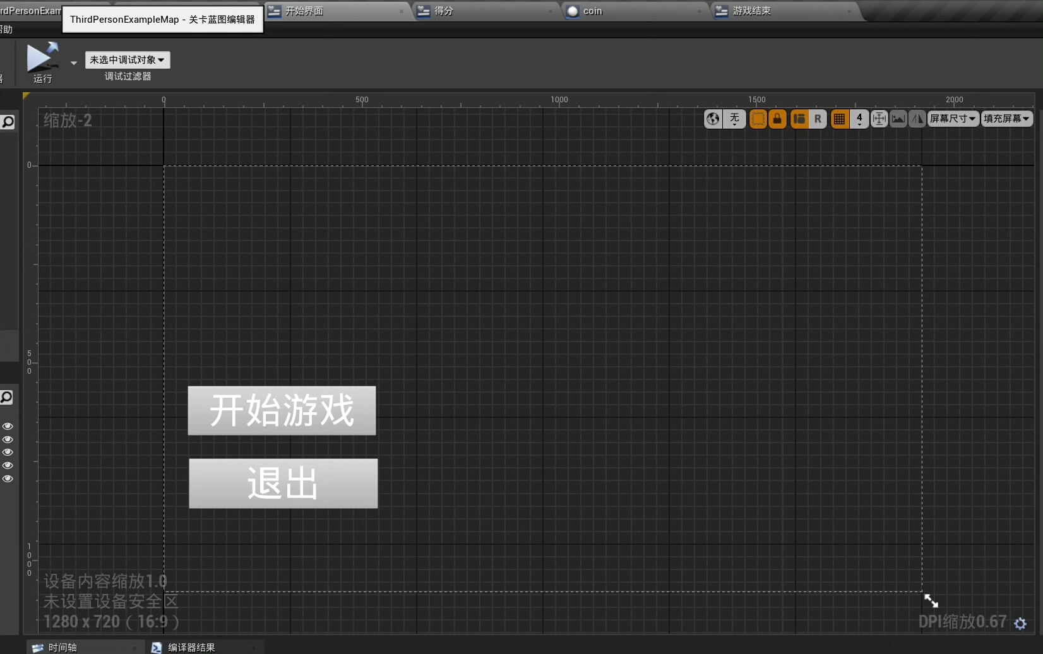Click the orange layout mode icon
This screenshot has width=1043, height=654.
pyautogui.click(x=799, y=119)
